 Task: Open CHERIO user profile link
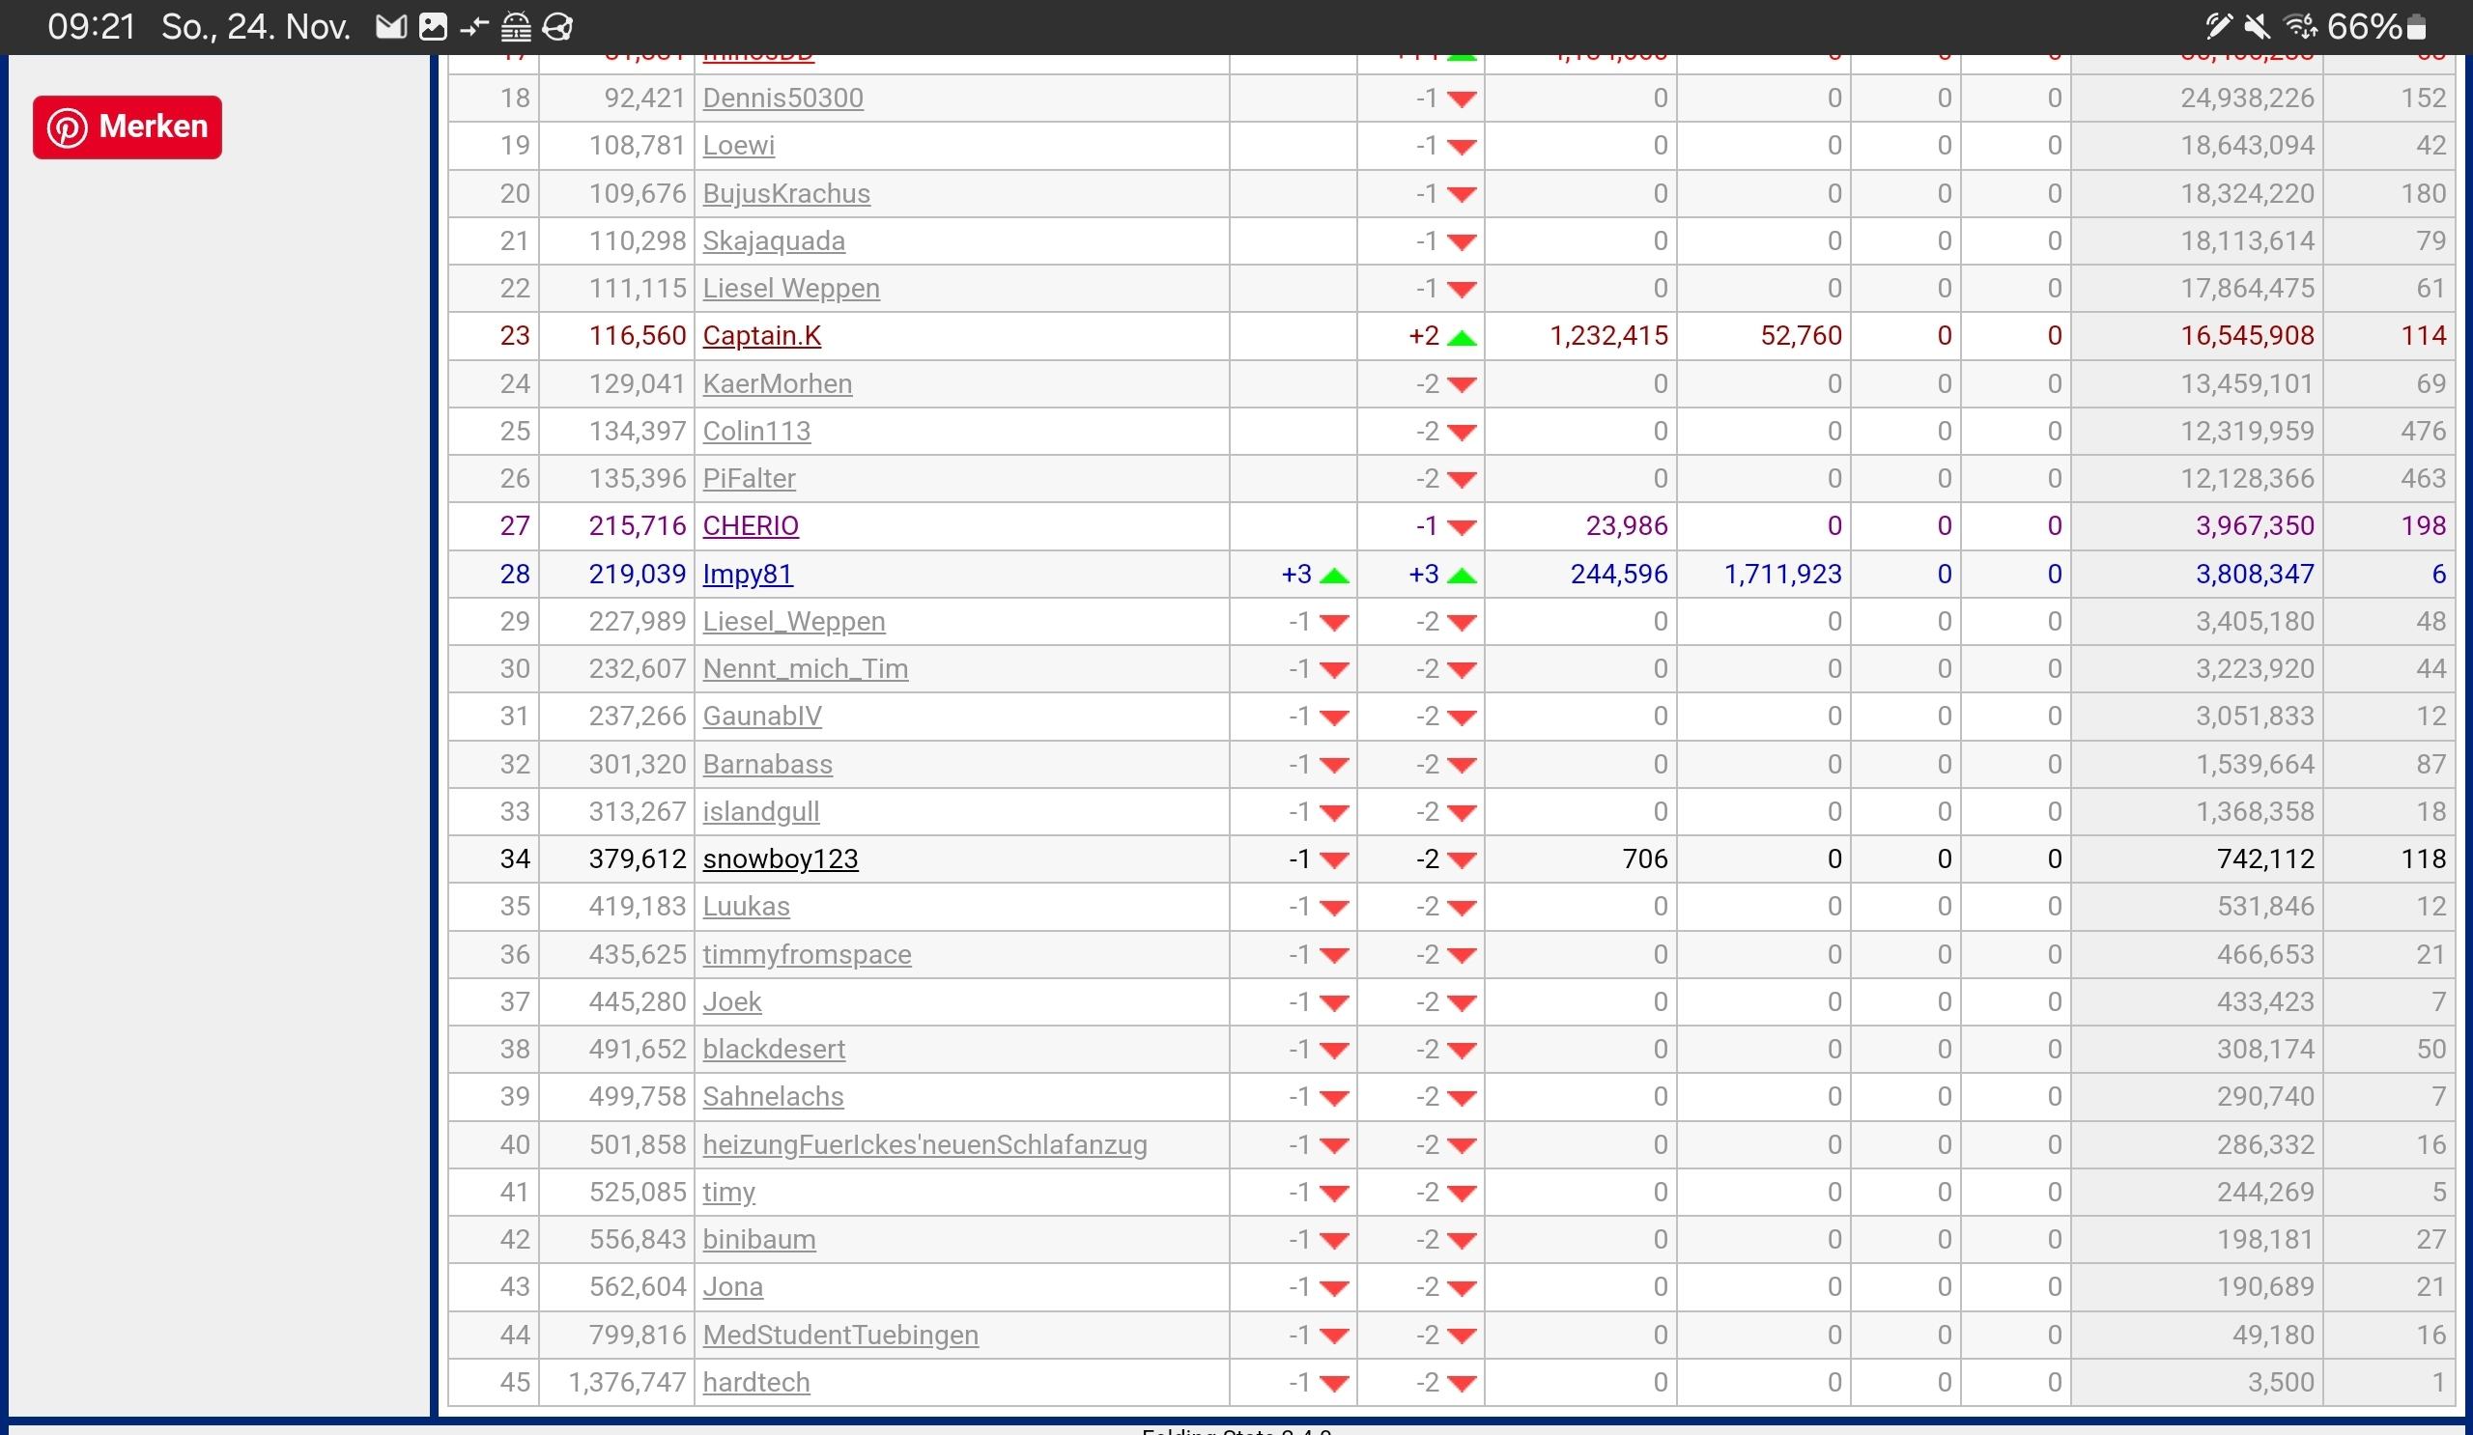(x=751, y=526)
